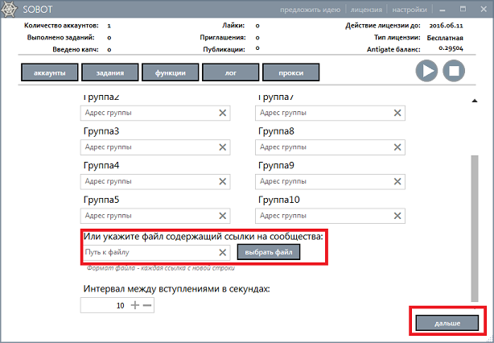Increase interval with plus icon
Viewport: 494px width, 343px height.
tap(134, 305)
